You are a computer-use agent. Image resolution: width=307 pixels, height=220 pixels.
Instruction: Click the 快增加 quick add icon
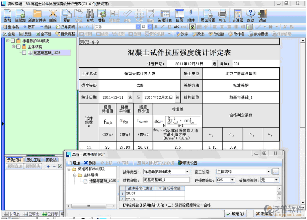click(x=20, y=15)
